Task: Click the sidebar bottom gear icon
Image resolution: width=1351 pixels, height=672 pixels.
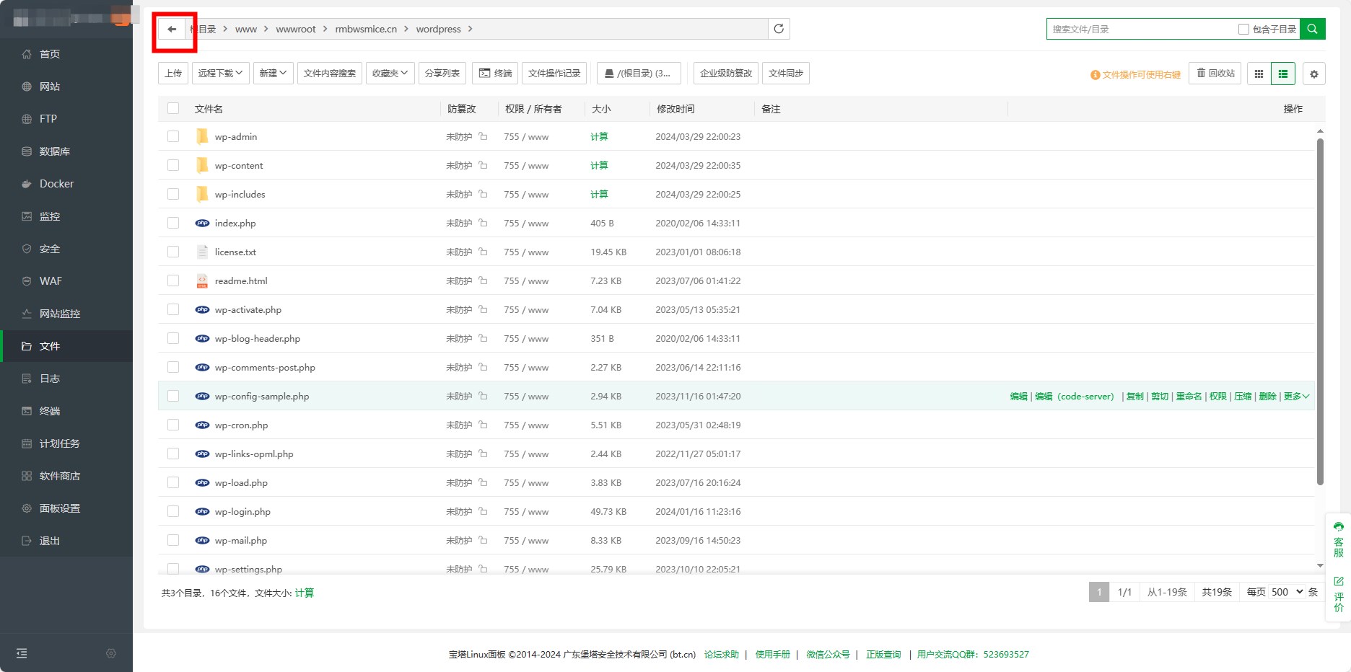Action: click(111, 653)
